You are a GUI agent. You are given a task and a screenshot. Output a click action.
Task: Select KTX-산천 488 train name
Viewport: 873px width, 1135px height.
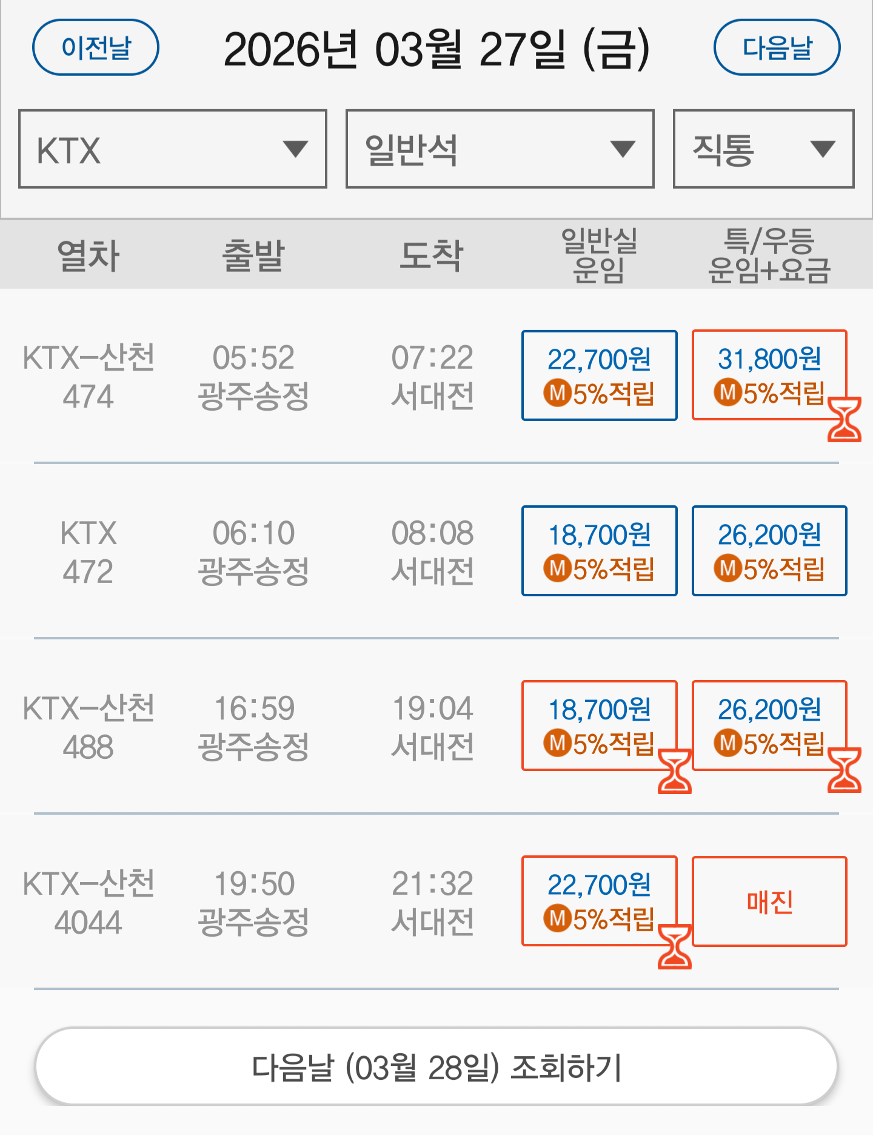point(89,727)
